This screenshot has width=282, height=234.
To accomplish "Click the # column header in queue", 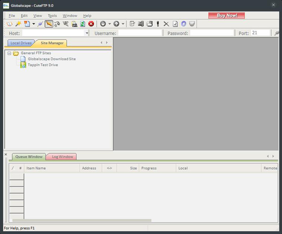I will [20, 168].
